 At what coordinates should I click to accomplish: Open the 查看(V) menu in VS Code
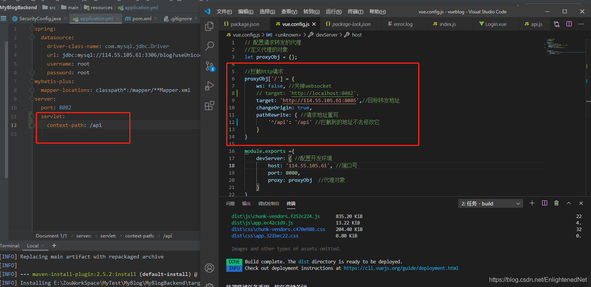coord(289,12)
